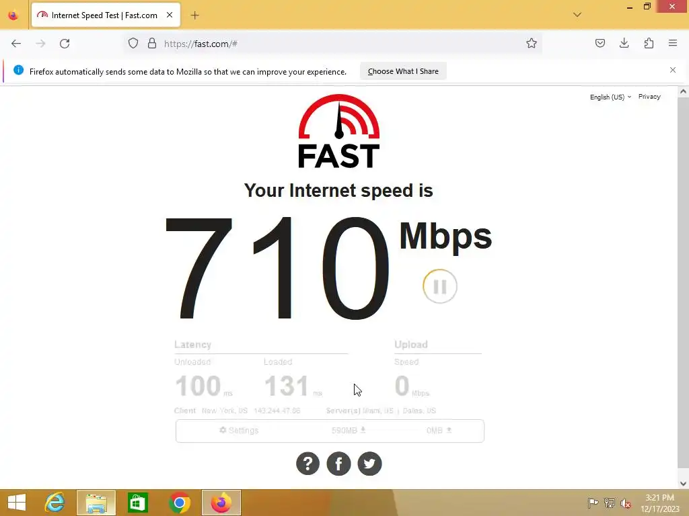Open the List all tabs chevron
This screenshot has height=516, width=689.
pos(577,15)
